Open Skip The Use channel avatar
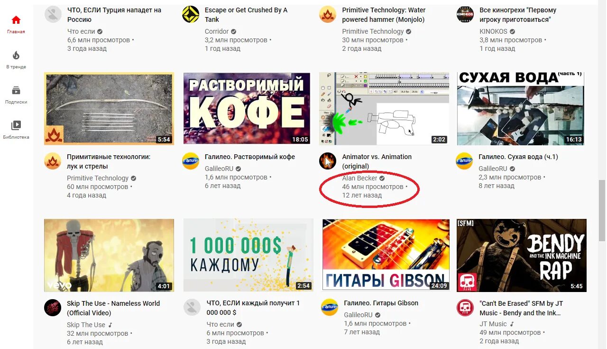The image size is (607, 349). pyautogui.click(x=53, y=308)
